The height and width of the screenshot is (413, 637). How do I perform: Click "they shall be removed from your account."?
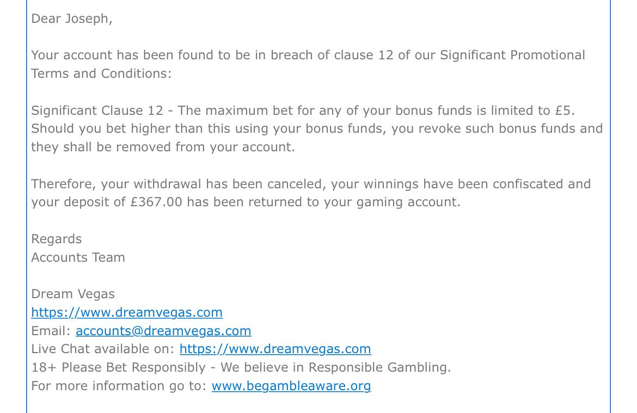[163, 147]
